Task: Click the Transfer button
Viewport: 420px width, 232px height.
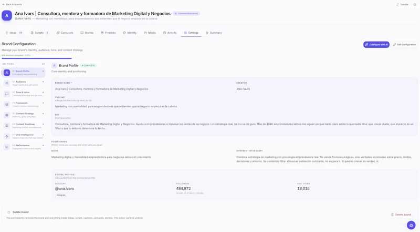Action: point(402,5)
